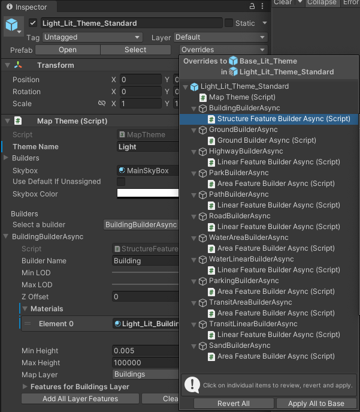Click the TransitLinearBuilderAsync object icon
360x412 pixels.
click(202, 324)
